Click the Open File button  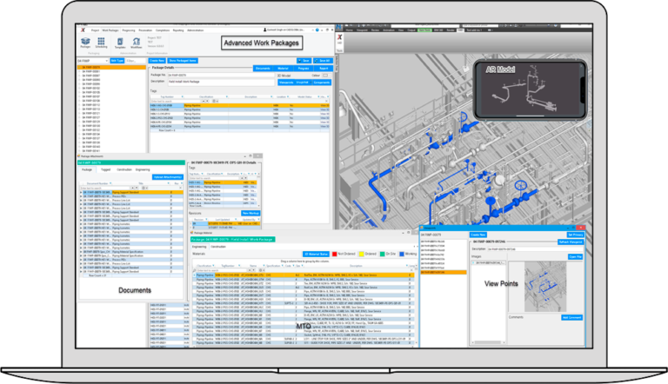[x=575, y=256]
